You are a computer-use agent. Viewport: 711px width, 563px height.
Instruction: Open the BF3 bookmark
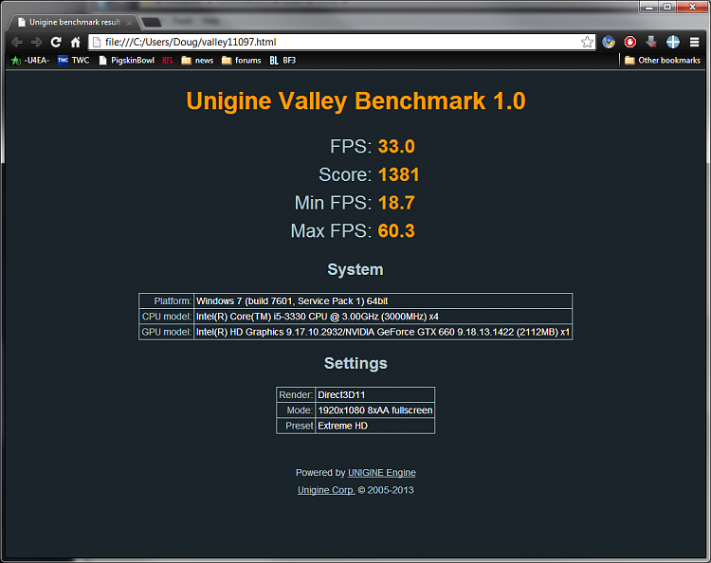tap(283, 61)
